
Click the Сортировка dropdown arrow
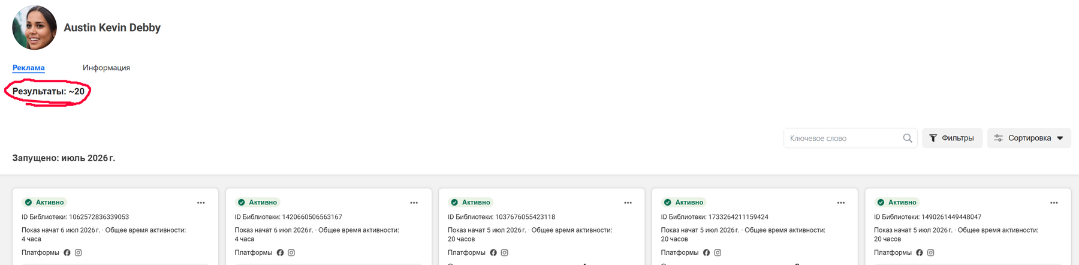pos(1060,138)
